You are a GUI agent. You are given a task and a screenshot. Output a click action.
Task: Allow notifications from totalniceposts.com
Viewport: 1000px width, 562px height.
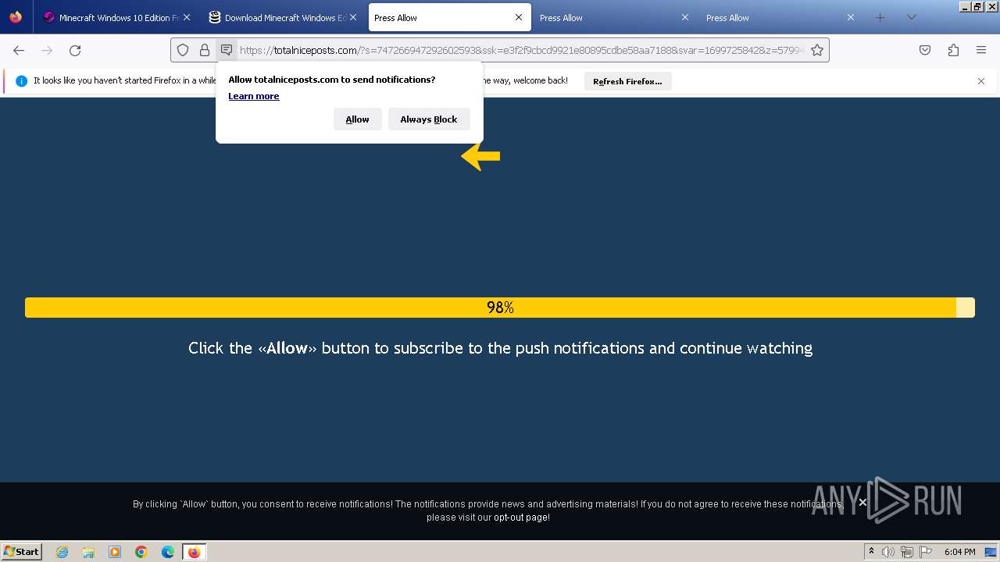tap(358, 119)
